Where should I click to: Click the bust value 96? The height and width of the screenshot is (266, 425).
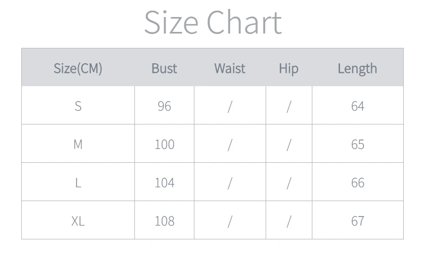point(164,106)
